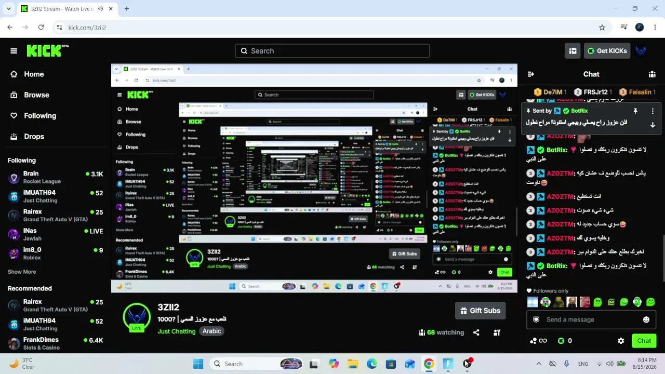Open chat settings gear
This screenshot has width=665, height=374.
coord(621,341)
